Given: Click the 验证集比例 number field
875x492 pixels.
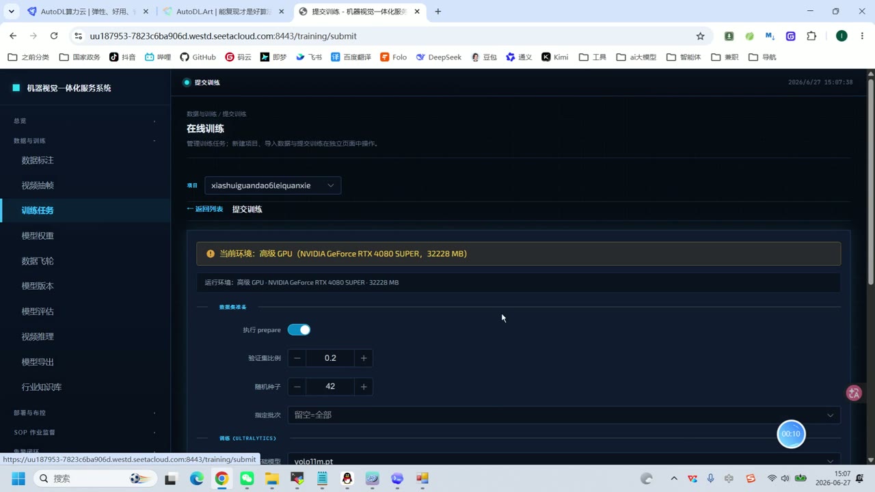Looking at the screenshot, I should [x=330, y=358].
